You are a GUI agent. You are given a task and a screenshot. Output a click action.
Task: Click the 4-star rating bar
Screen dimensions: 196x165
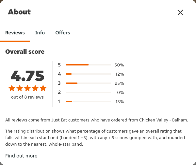click(x=88, y=74)
